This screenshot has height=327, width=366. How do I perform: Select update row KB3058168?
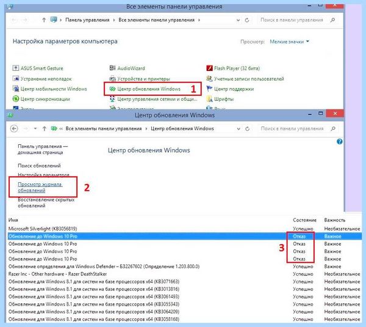(184, 319)
